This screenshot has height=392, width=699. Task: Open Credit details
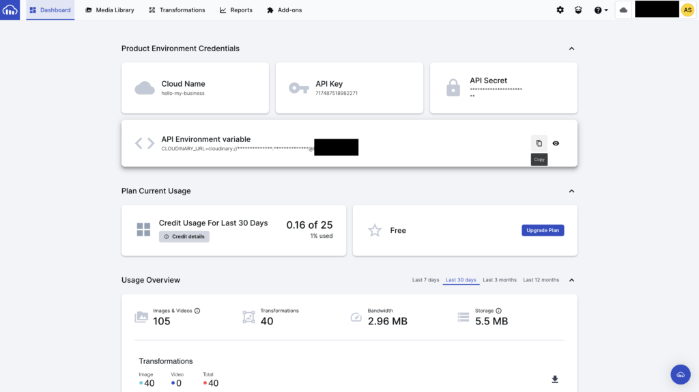coord(184,236)
